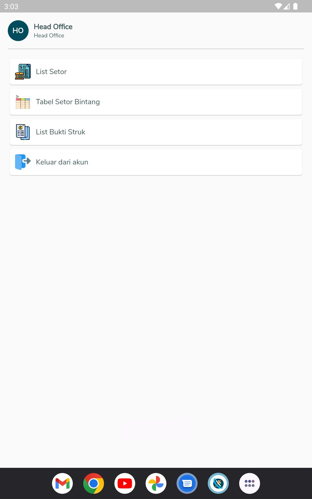The width and height of the screenshot is (312, 499).
Task: Tap the bold Head Office name
Action: 53,27
